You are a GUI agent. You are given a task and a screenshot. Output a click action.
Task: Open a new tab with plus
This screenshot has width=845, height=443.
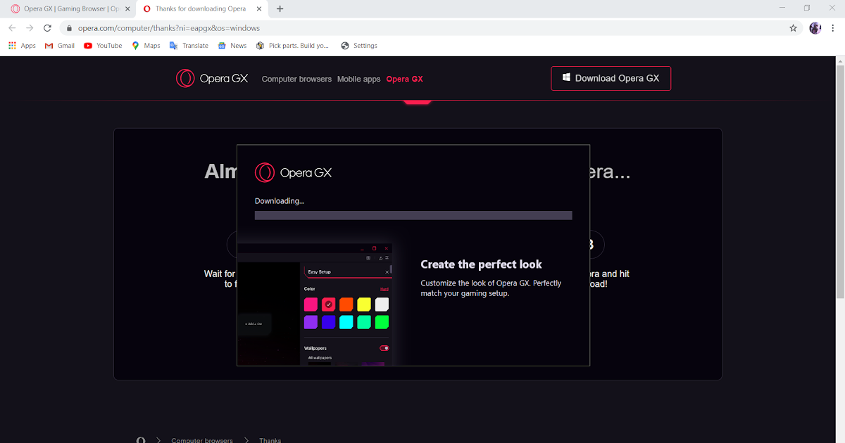(280, 9)
